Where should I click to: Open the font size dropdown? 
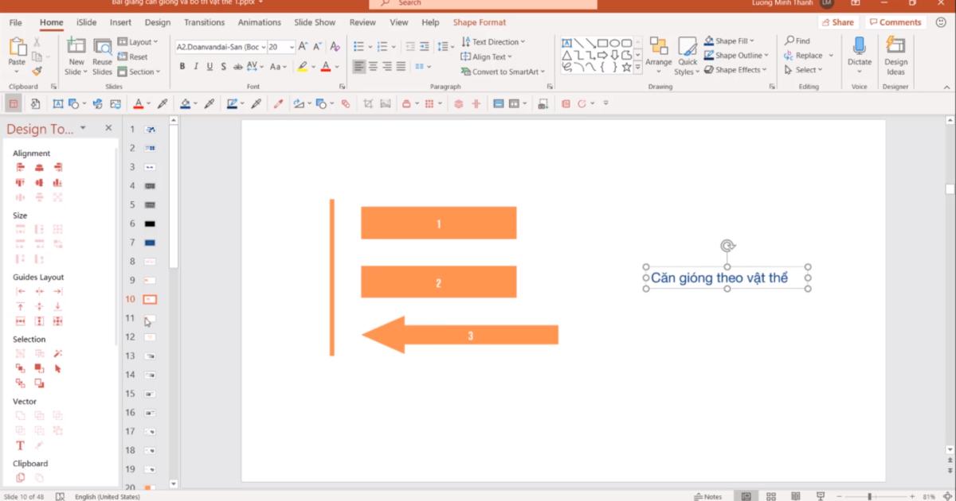click(x=292, y=47)
